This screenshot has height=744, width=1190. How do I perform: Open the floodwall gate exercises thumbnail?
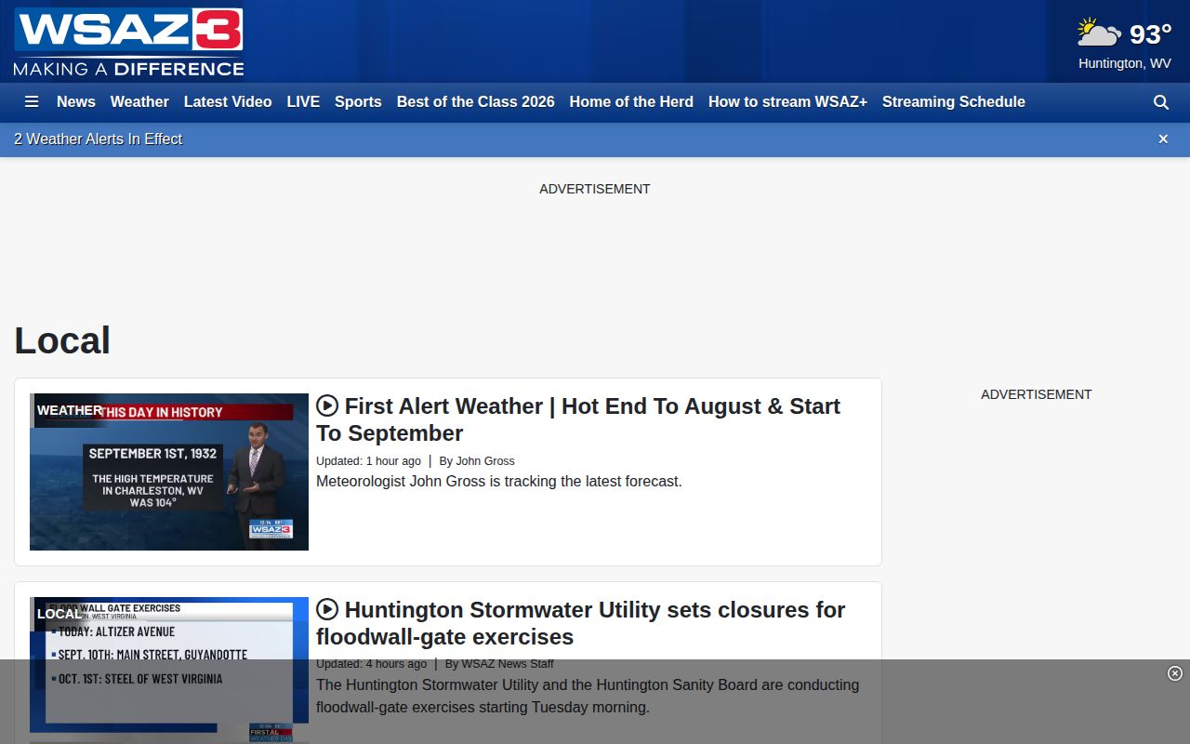point(169,670)
